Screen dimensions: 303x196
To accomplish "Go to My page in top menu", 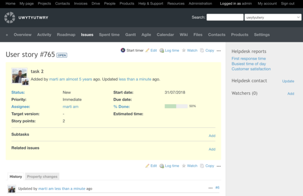I will point(26,4).
